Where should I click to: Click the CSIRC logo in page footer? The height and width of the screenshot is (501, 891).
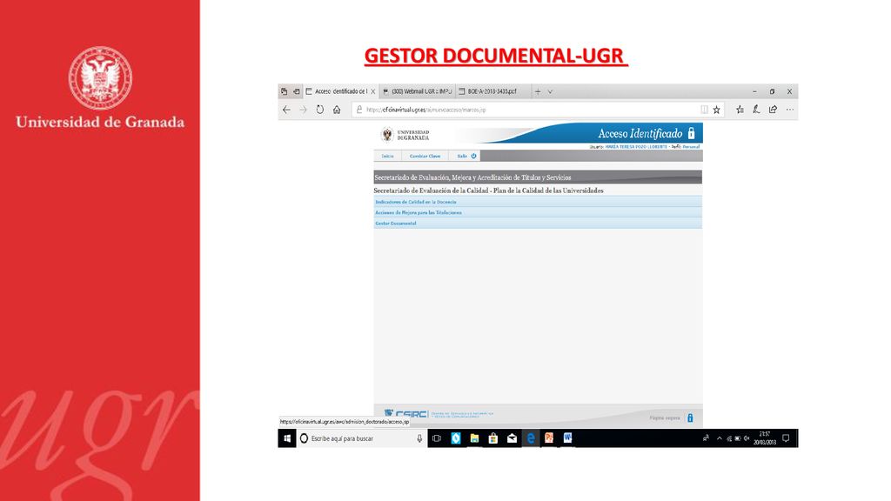tap(405, 413)
